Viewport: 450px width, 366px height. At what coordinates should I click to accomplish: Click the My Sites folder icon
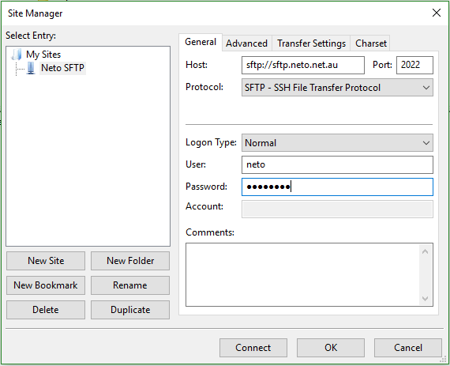coord(17,55)
